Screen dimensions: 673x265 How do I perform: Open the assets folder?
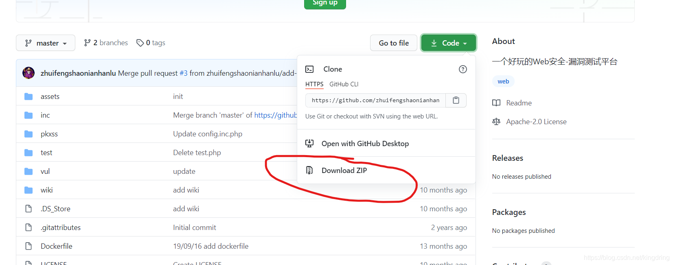(x=50, y=96)
